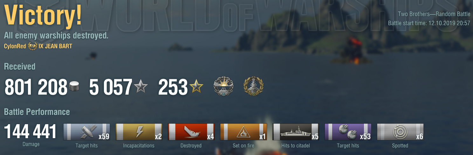Click the silver credits coin icon
The image size is (473, 155).
74,87
